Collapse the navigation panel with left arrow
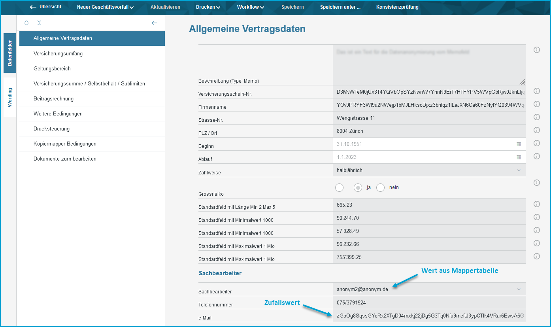Viewport: 551px width, 327px height. pyautogui.click(x=155, y=23)
